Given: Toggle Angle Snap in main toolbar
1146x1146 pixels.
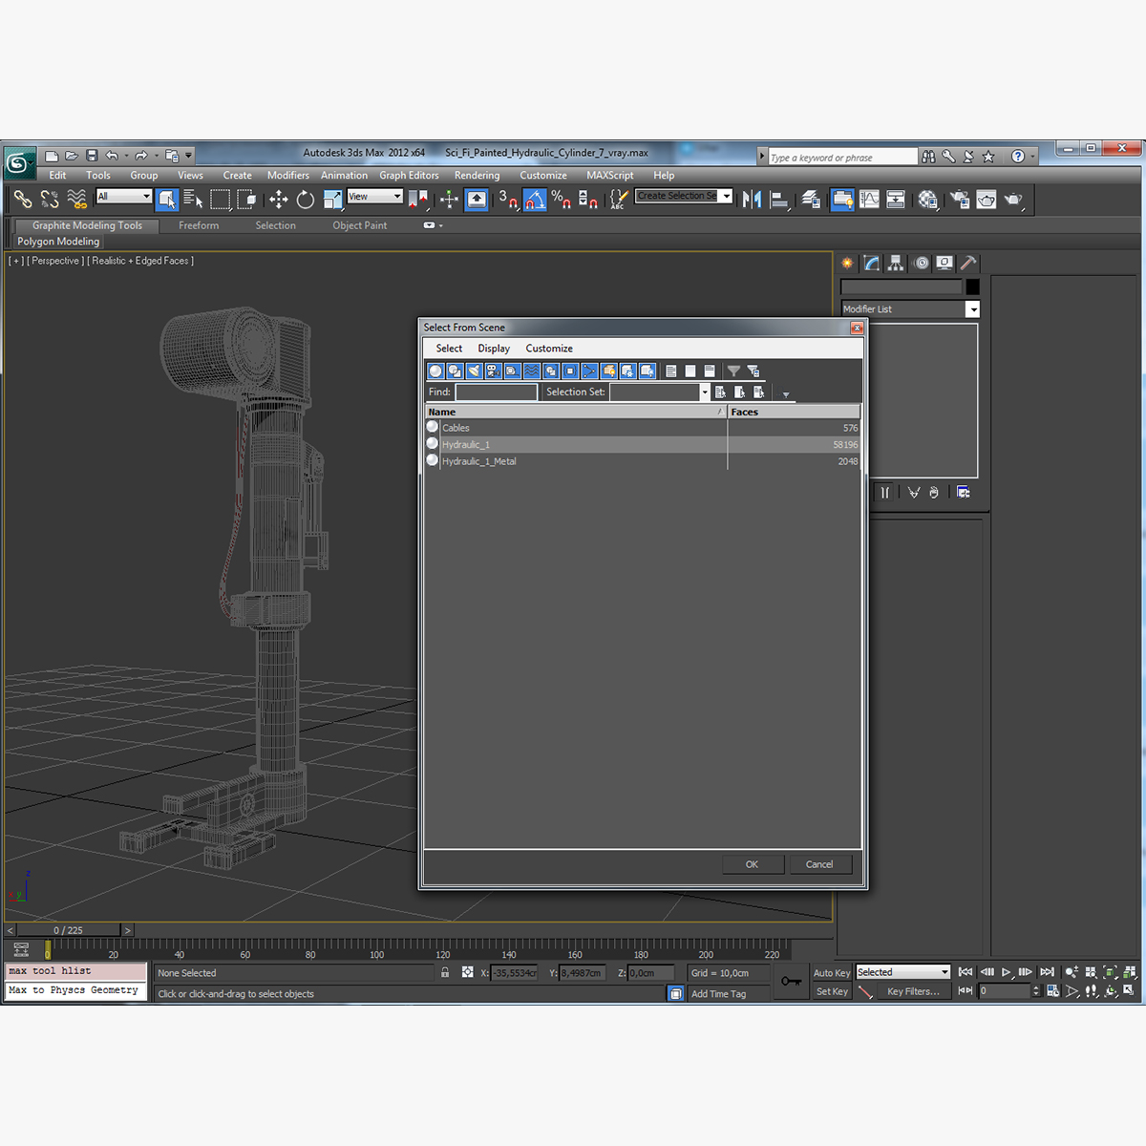Looking at the screenshot, I should [534, 199].
